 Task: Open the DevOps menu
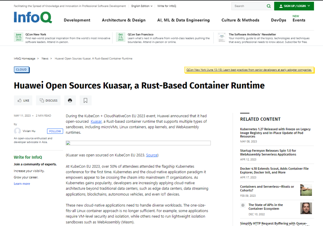278,20
